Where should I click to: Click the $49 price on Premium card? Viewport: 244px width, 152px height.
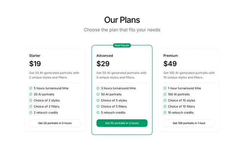(170, 63)
